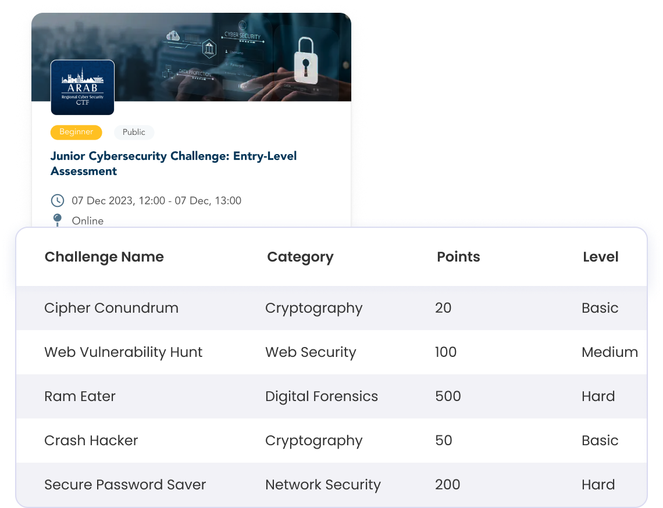Open the Cipher Conundrum challenge
This screenshot has width=663, height=508.
[x=111, y=308]
